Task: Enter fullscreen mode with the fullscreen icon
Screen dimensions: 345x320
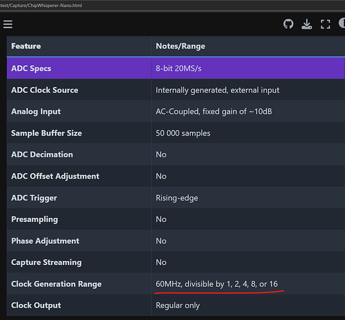Action: tap(325, 24)
